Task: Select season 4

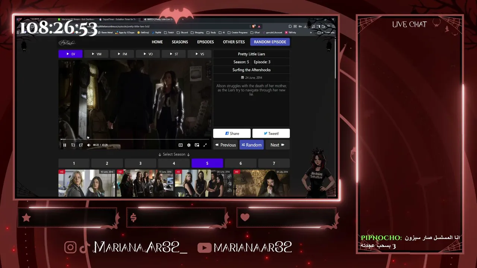Action: pos(174,163)
